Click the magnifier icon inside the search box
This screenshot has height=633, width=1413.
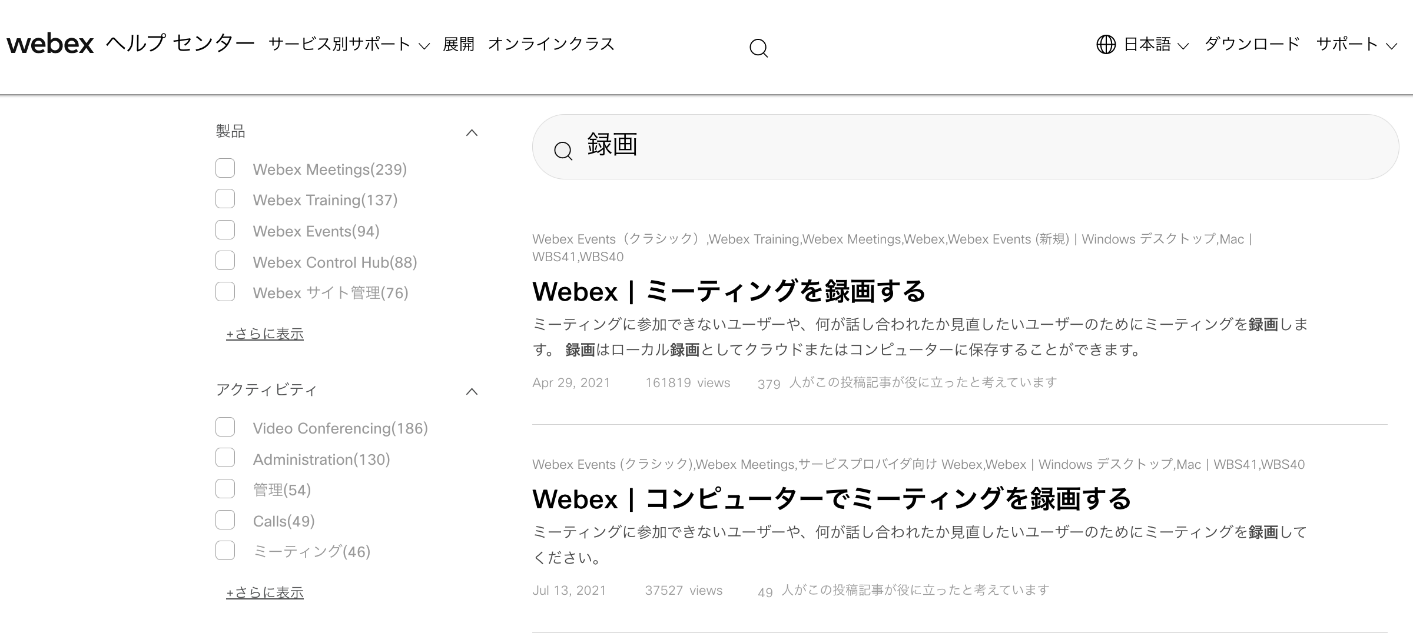point(563,151)
